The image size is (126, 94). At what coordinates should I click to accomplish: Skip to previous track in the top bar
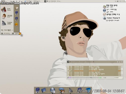pyautogui.click(x=17, y=1)
